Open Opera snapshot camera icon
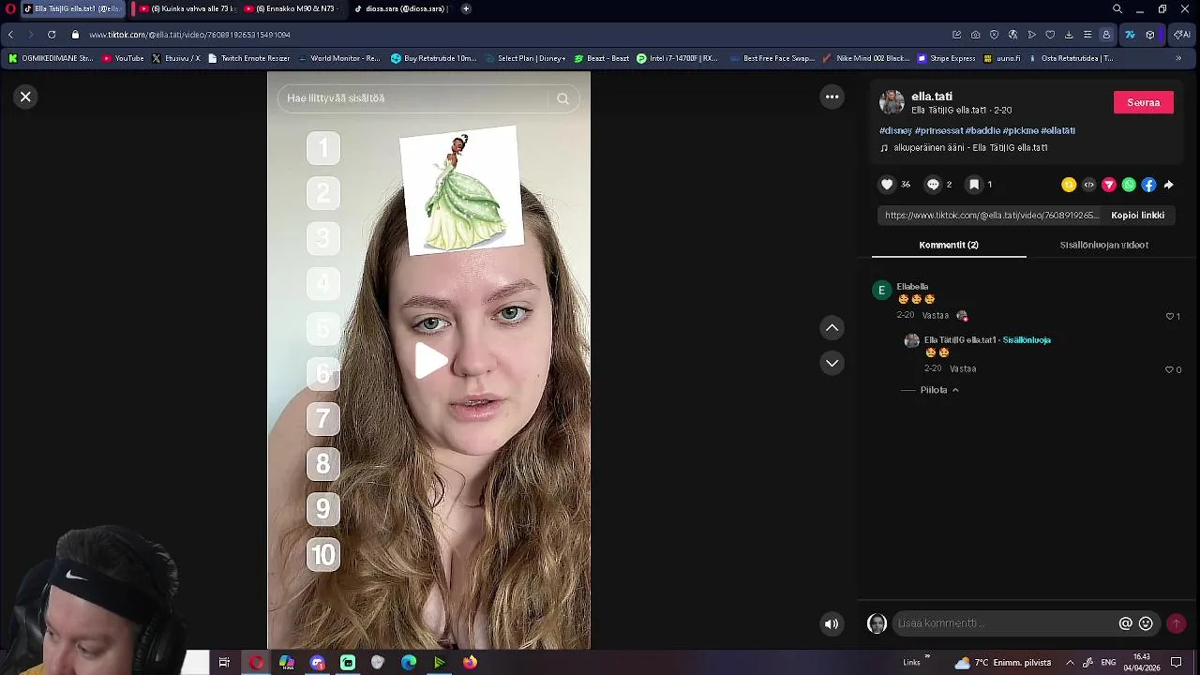Viewport: 1200px width, 675px height. tap(975, 35)
